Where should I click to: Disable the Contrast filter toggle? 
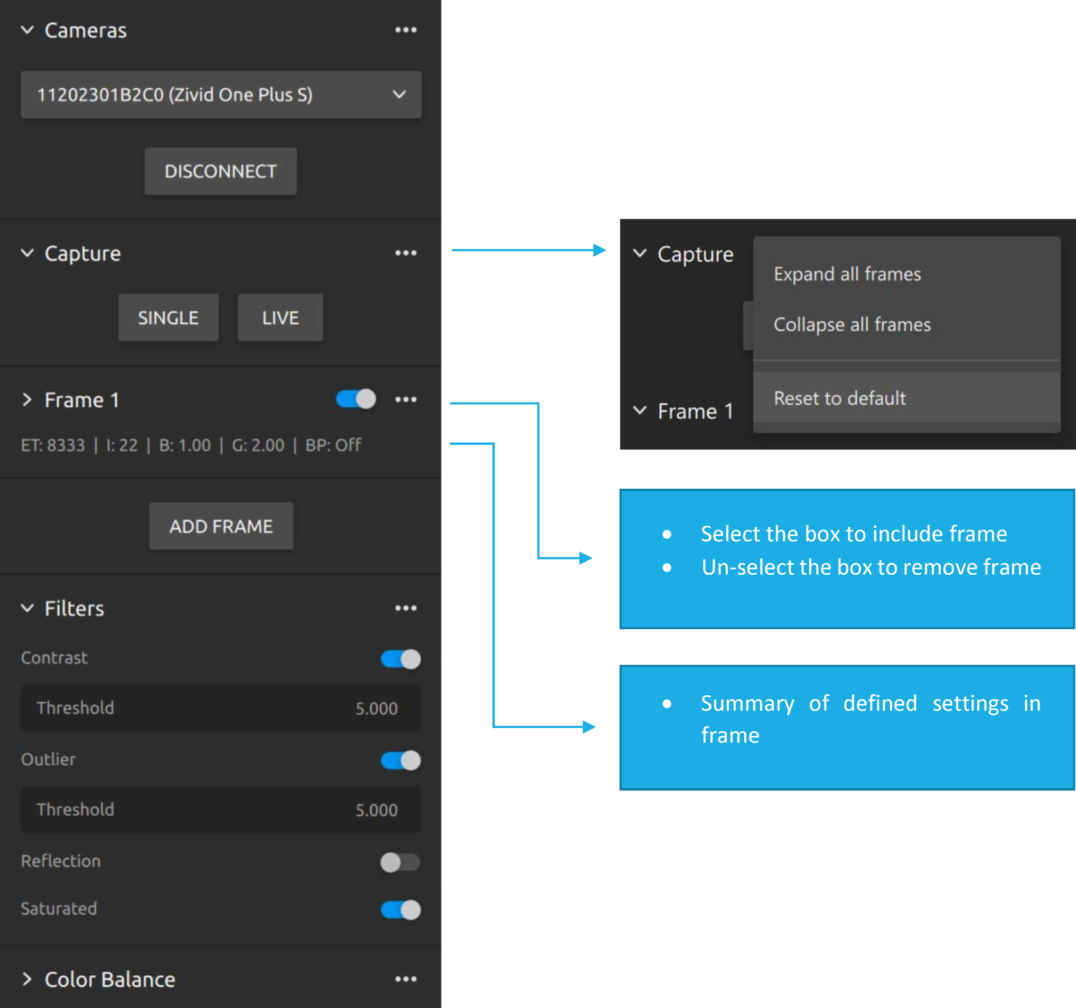(x=400, y=659)
